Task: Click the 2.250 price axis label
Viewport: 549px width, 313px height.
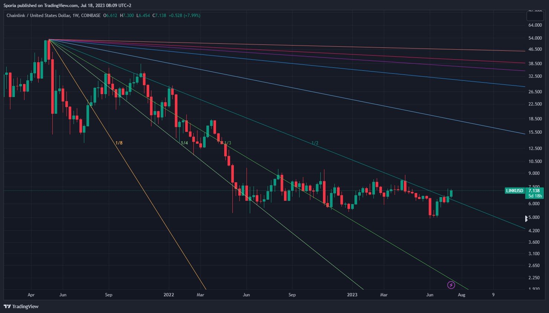Action: 534,278
